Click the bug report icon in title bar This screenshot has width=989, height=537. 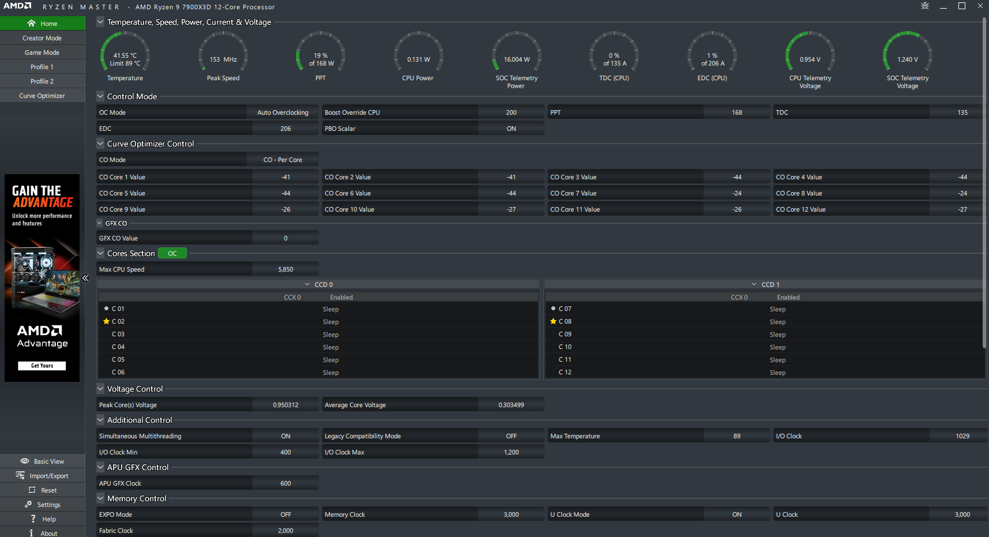pyautogui.click(x=925, y=6)
